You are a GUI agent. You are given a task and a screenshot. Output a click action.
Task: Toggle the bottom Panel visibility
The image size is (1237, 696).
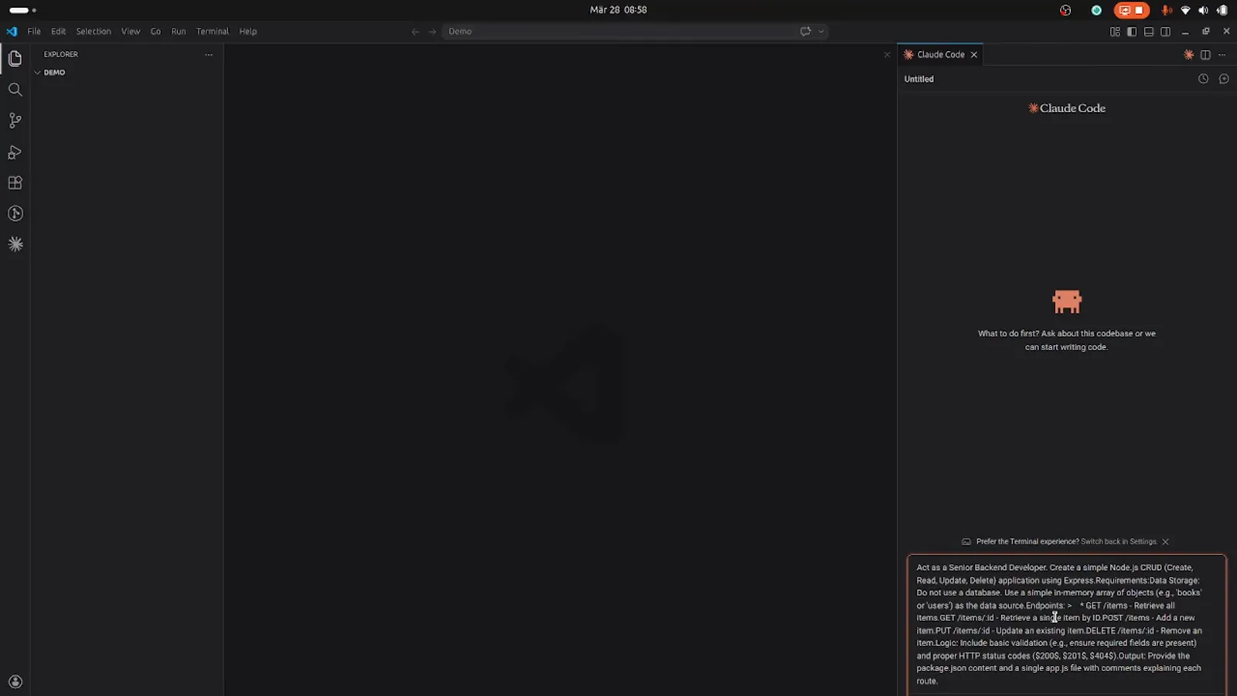tap(1149, 32)
